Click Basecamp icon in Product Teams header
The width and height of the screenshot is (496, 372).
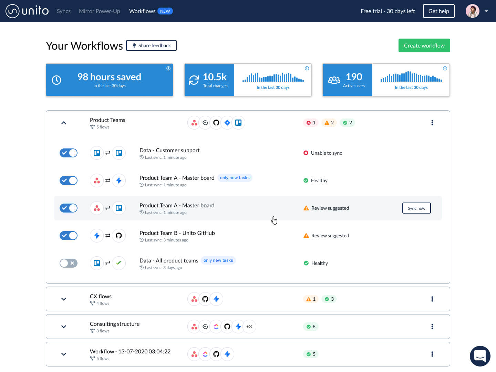point(205,123)
